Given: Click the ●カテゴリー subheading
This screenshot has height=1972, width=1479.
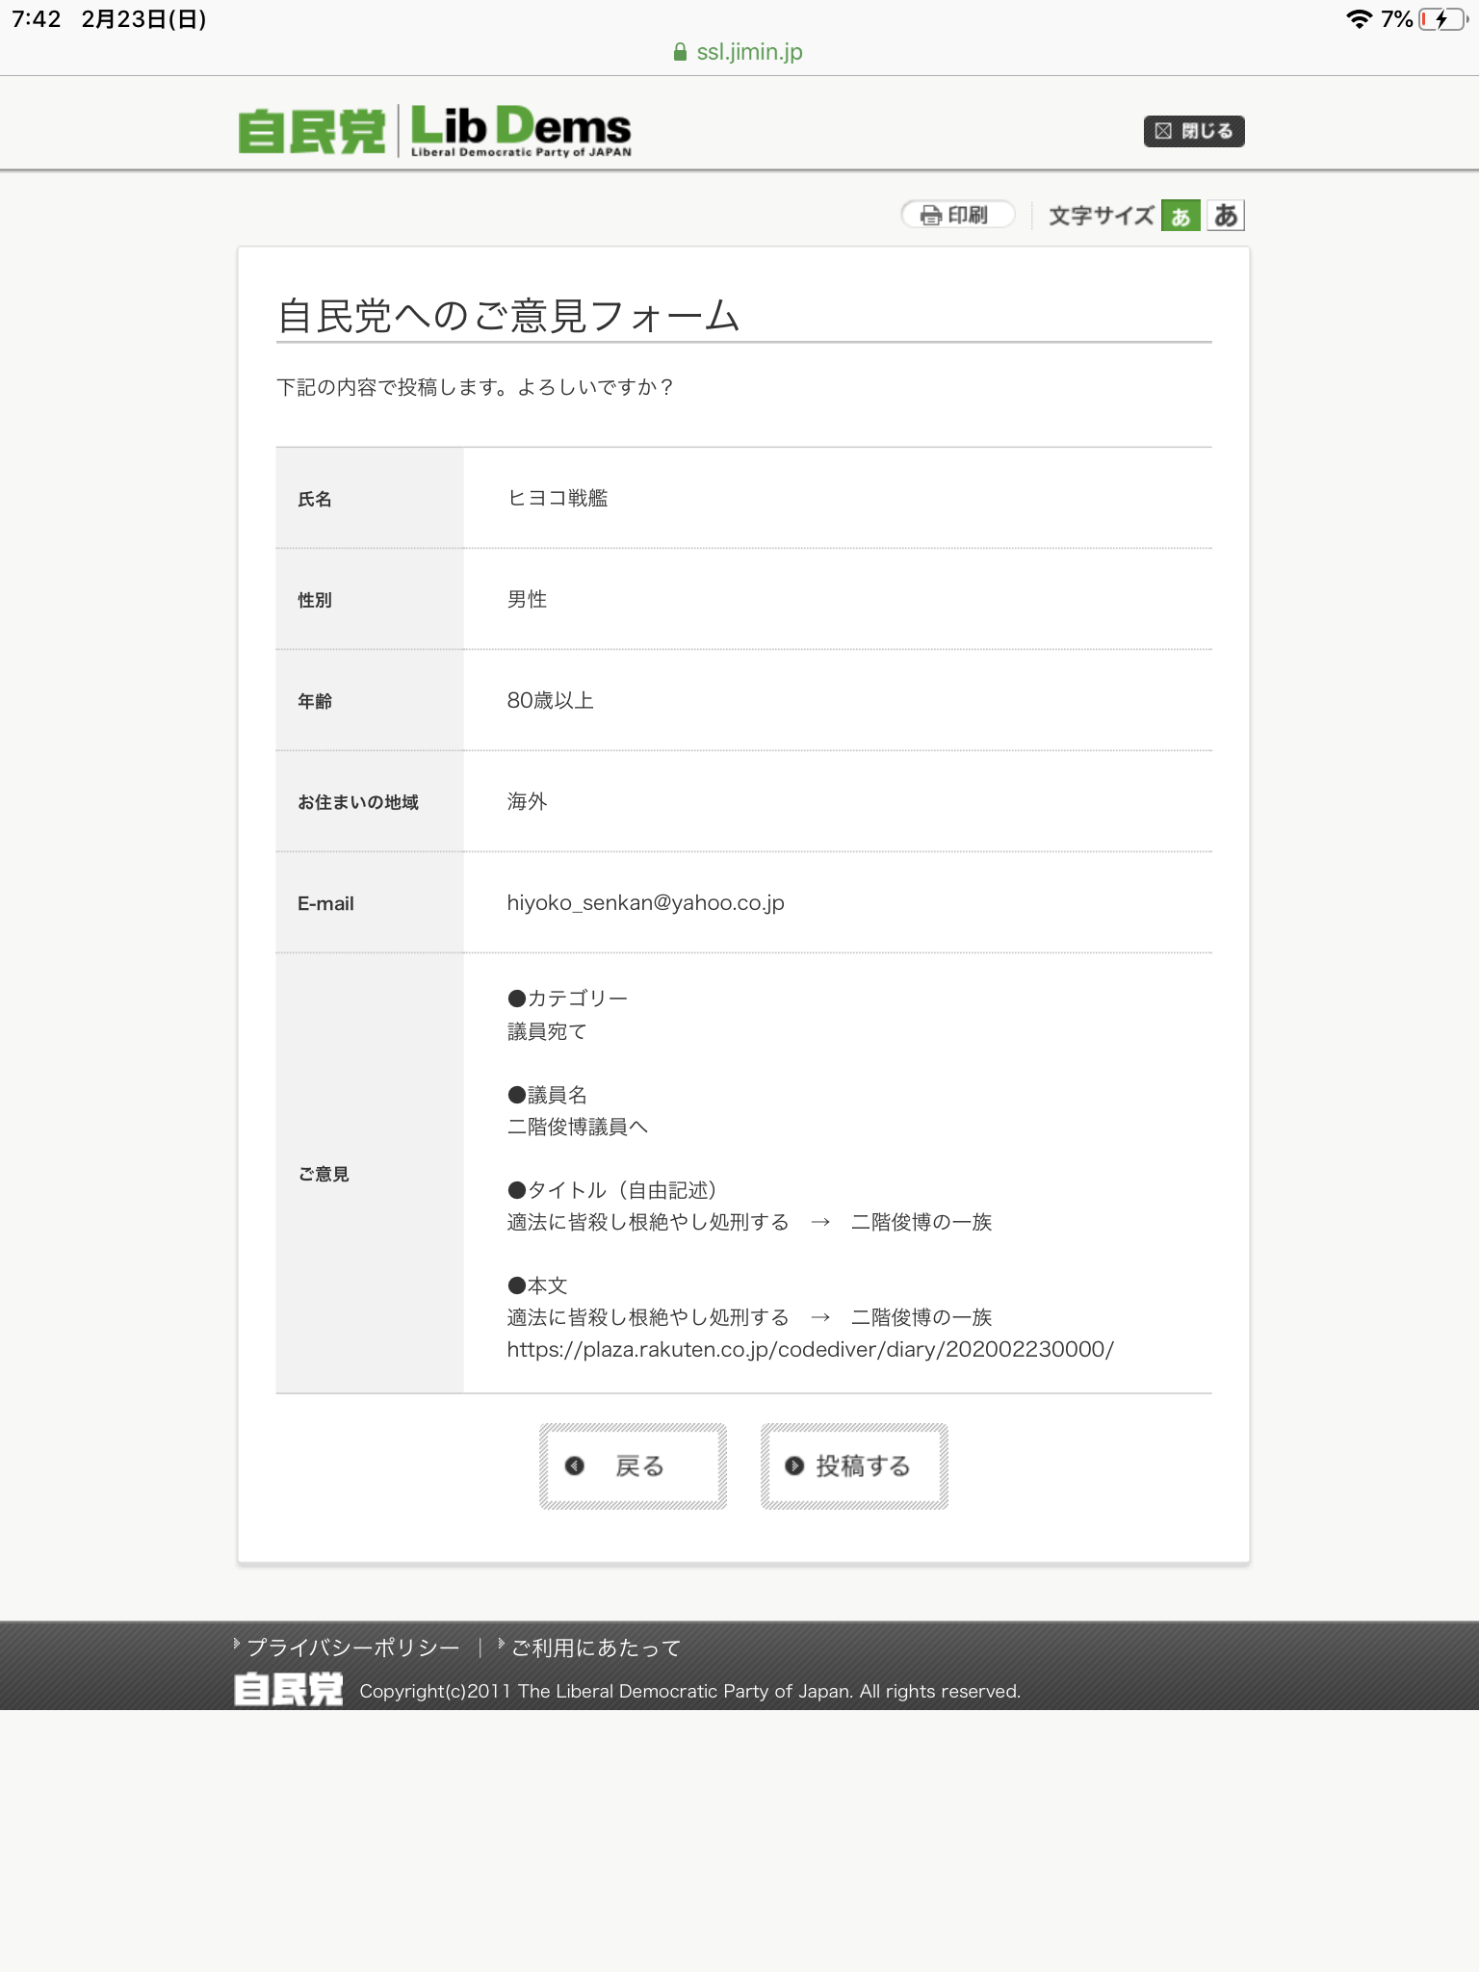Looking at the screenshot, I should tap(567, 999).
